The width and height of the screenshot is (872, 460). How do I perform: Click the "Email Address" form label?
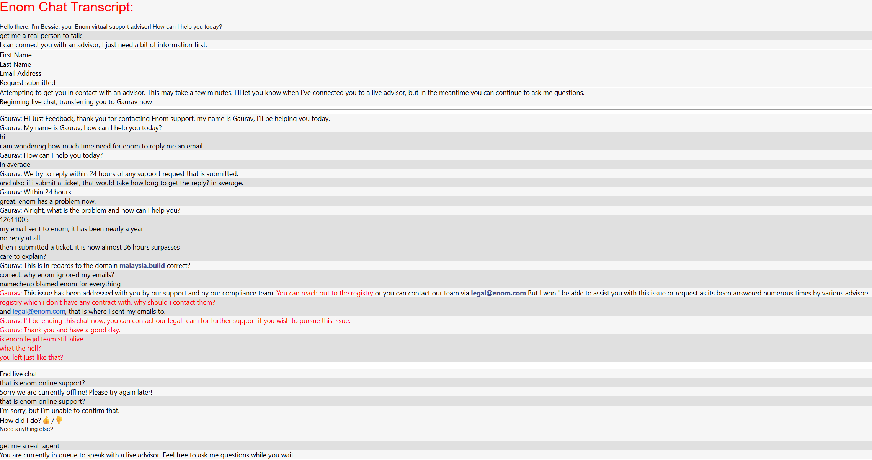click(x=21, y=73)
